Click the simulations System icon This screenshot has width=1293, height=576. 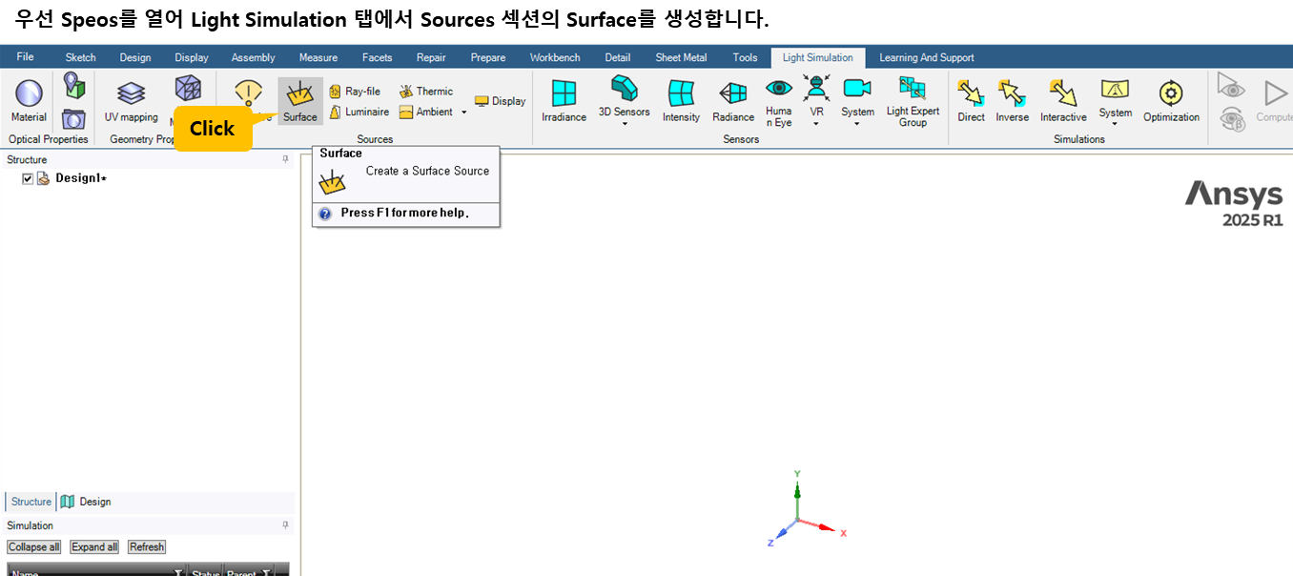1115,90
